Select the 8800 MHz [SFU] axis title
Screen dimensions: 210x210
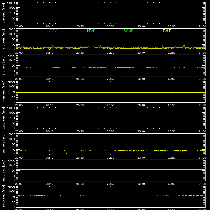(x=3, y=170)
